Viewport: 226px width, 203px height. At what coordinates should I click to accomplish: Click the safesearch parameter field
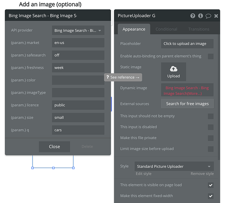pyautogui.click(x=78, y=55)
